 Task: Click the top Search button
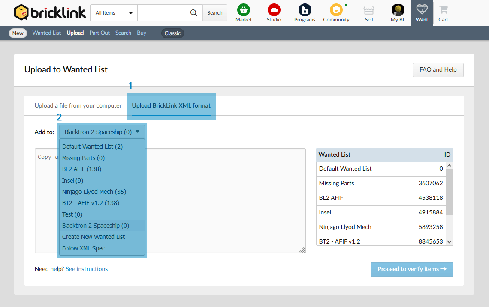pyautogui.click(x=215, y=13)
